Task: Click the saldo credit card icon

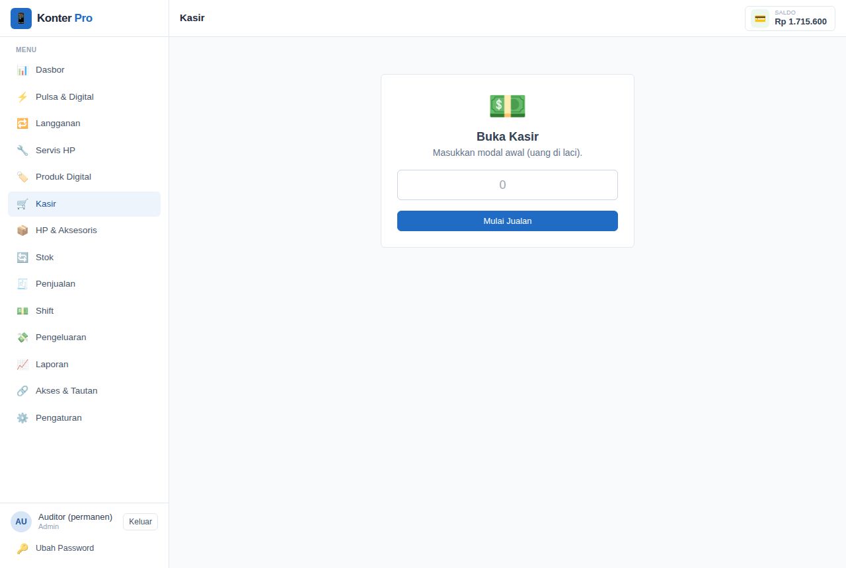Action: coord(760,18)
